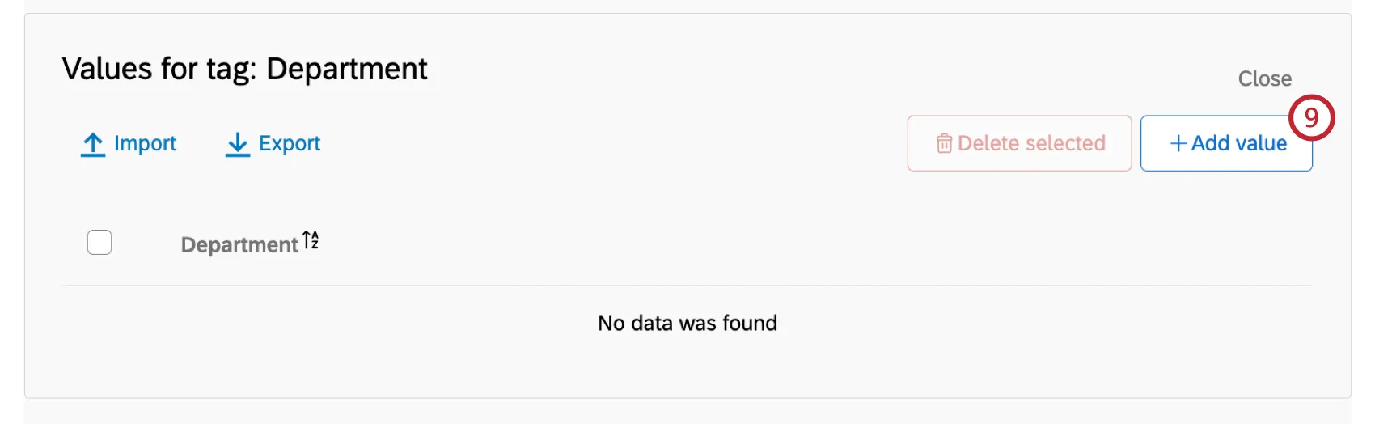Click the plus icon for Add value
This screenshot has height=432, width=1375.
[1178, 144]
